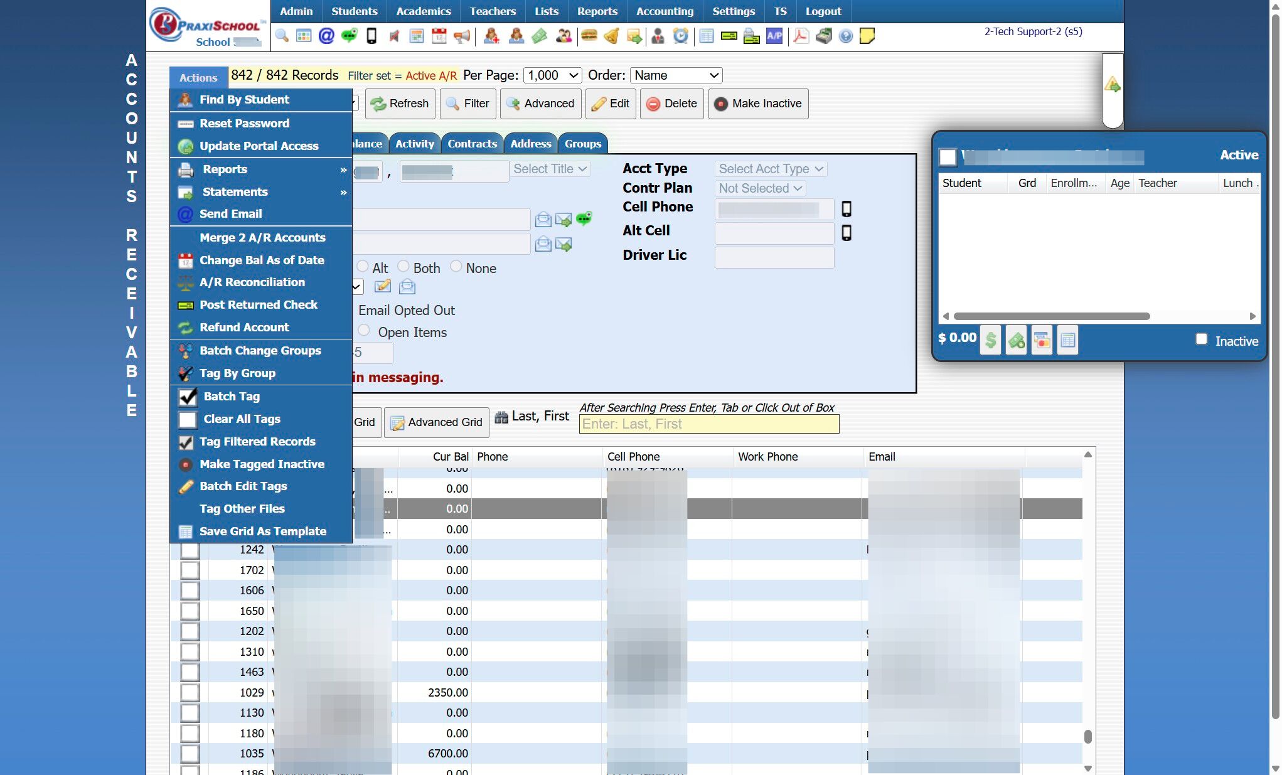Open the PDF document toolbar icon
Viewport: 1282px width, 775px height.
point(801,36)
